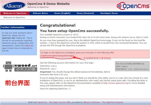This screenshot has height=105, width=151.
Task: Click the Username: Admin line
Action: (48, 66)
